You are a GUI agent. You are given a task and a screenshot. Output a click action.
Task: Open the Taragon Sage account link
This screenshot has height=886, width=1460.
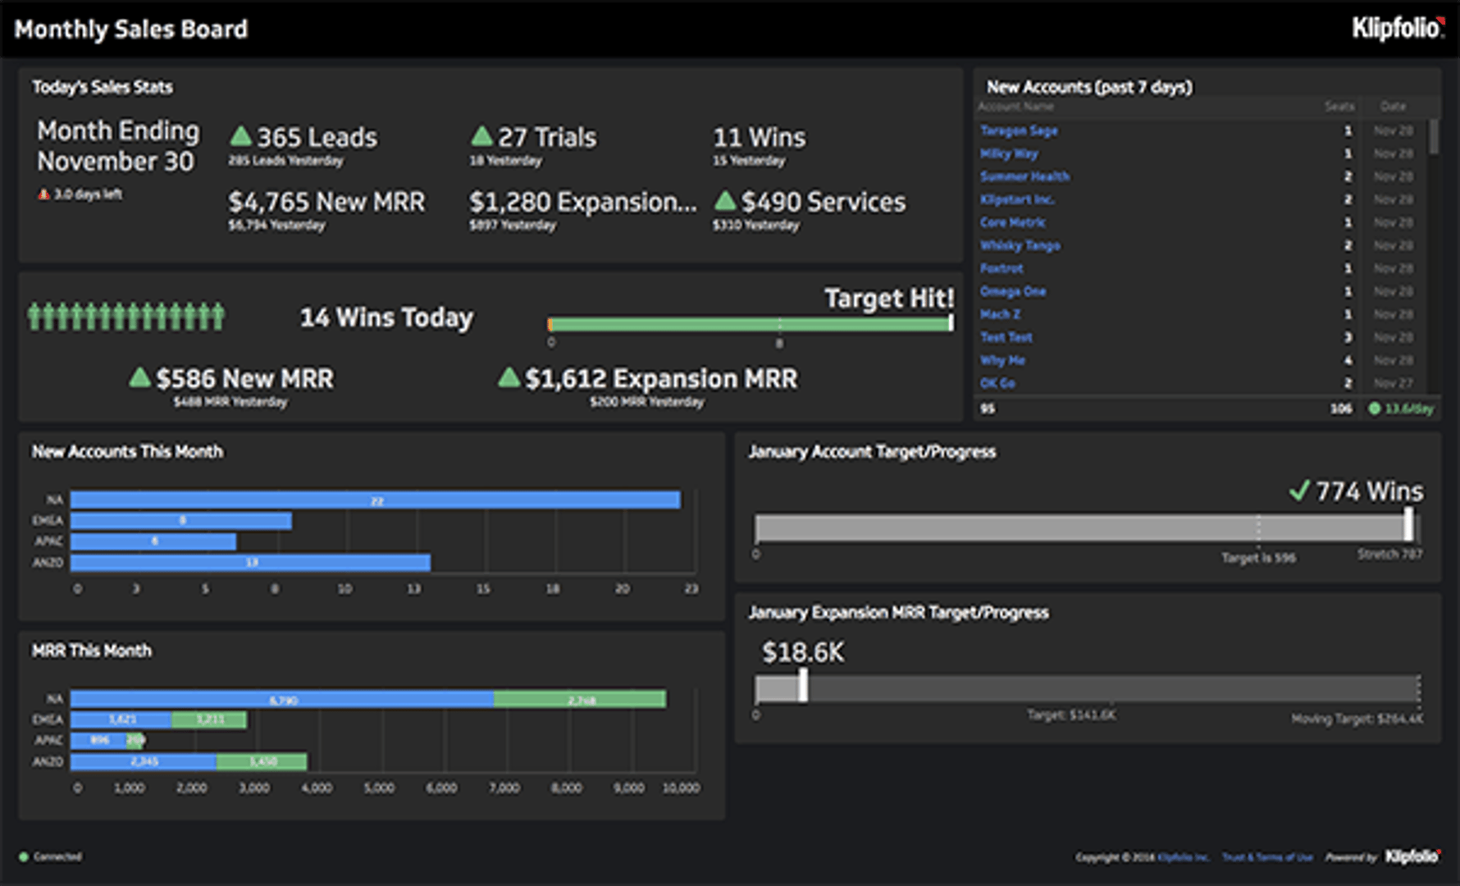(1019, 130)
